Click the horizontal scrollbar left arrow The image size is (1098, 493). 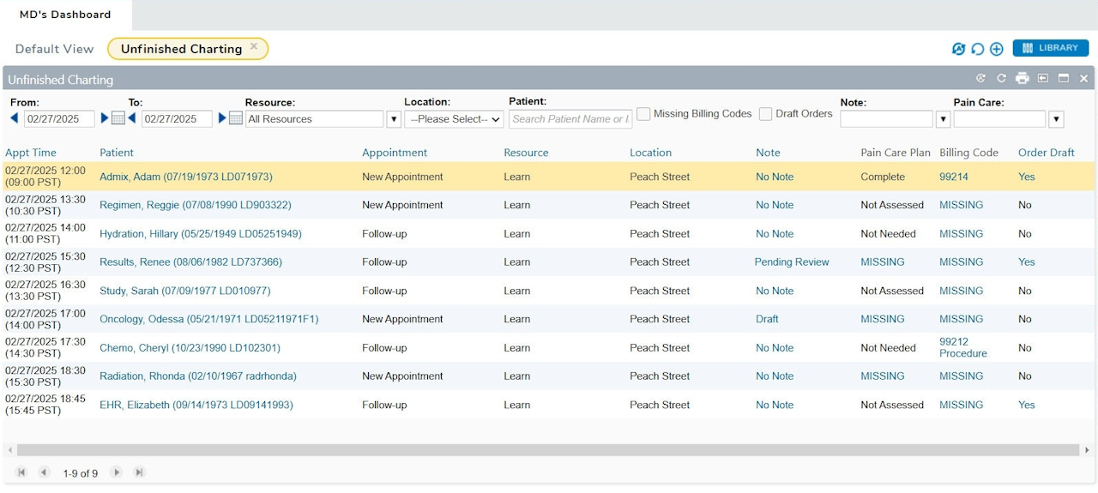click(10, 450)
